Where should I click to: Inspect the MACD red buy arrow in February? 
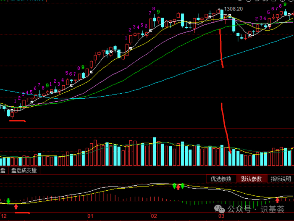[x=178, y=187]
